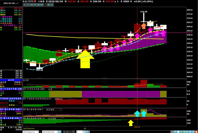Click the diagonal arrow icon in bottom toolbar
This screenshot has height=133, width=198.
pos(175,132)
